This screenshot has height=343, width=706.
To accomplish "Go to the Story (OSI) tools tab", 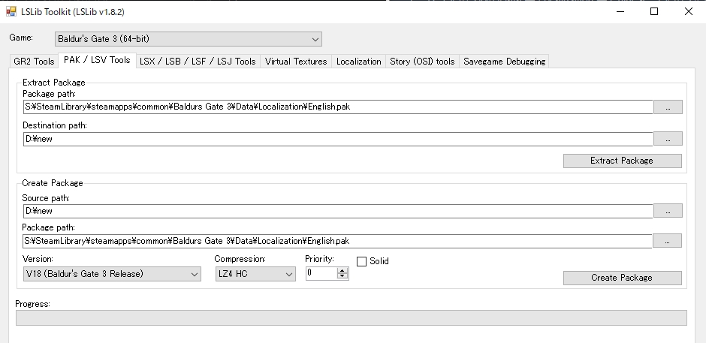I will 422,62.
